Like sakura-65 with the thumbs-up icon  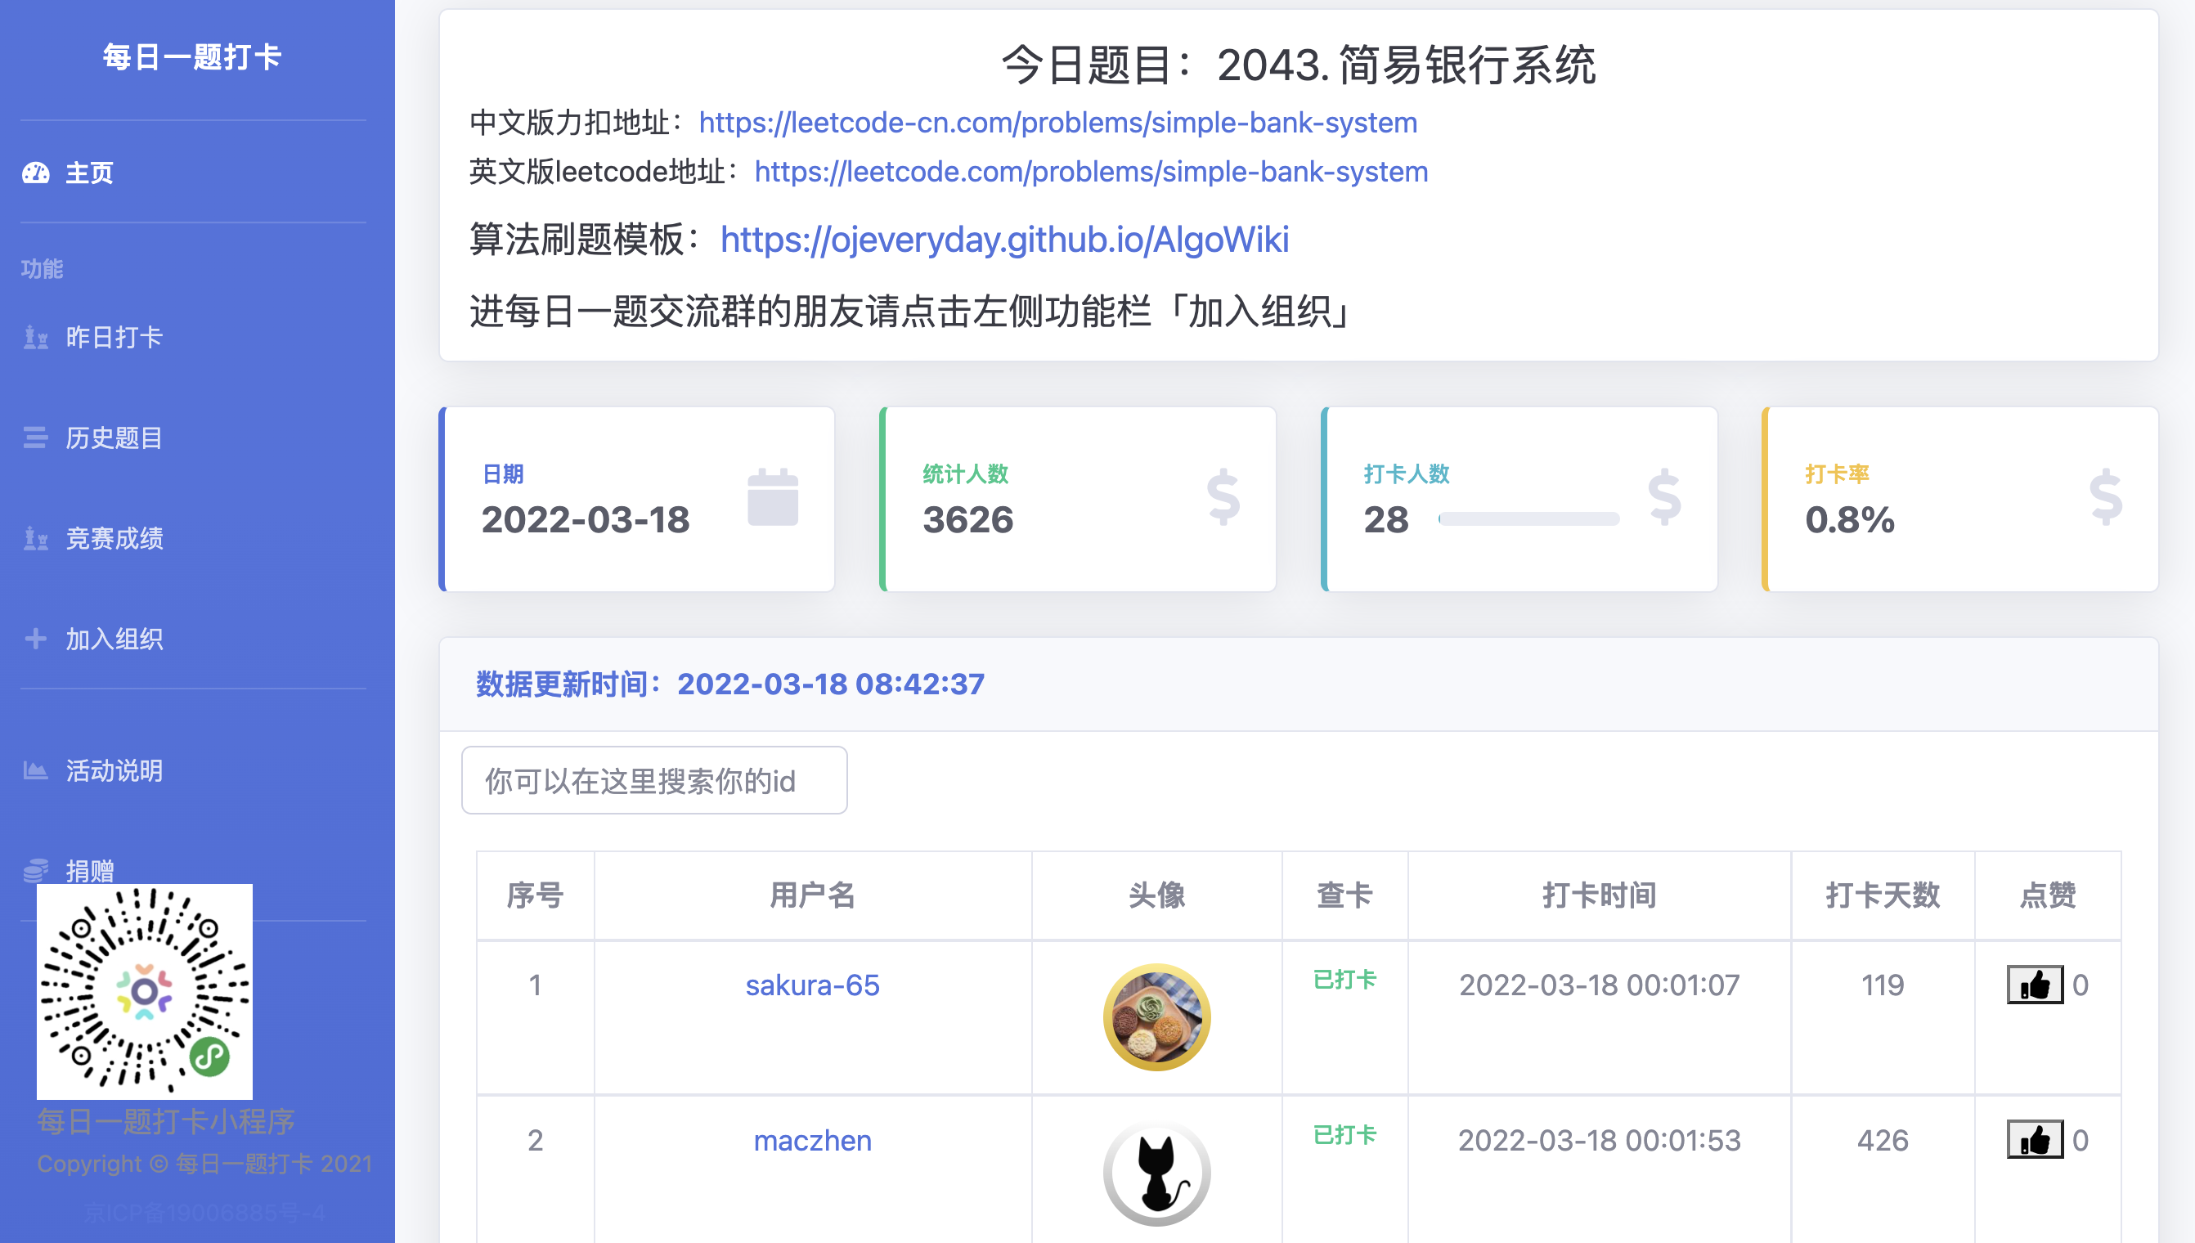[x=2034, y=985]
